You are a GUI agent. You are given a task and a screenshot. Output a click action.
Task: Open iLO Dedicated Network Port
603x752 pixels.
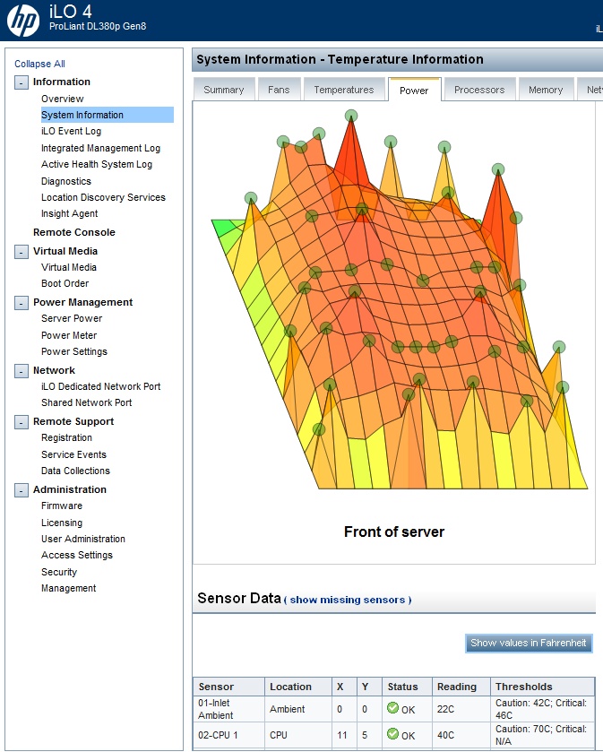pos(100,387)
